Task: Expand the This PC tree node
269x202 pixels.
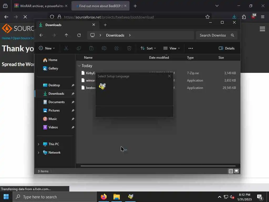Action: click(x=39, y=144)
